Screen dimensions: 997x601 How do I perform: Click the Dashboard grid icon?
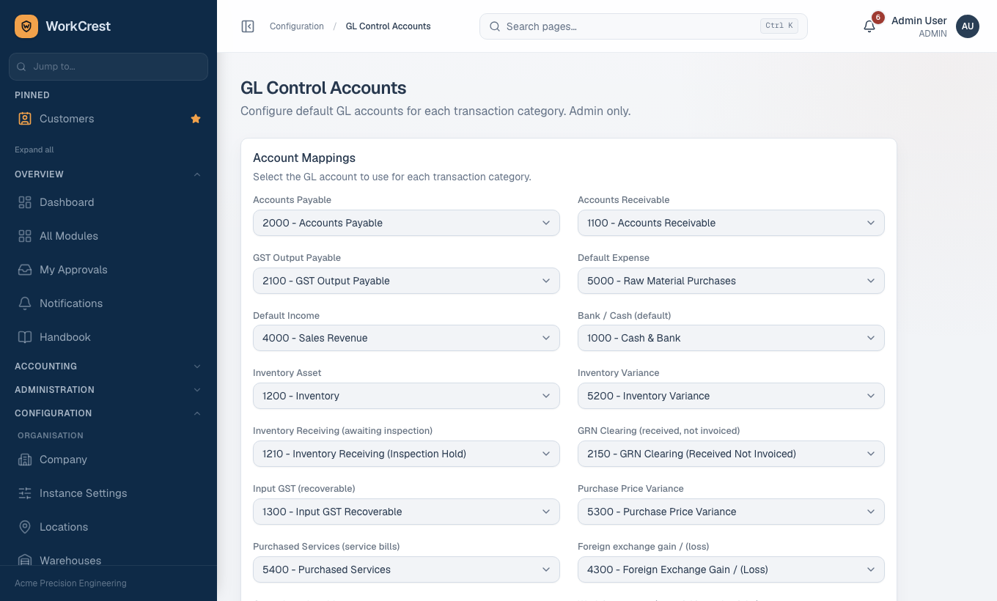[x=25, y=202]
